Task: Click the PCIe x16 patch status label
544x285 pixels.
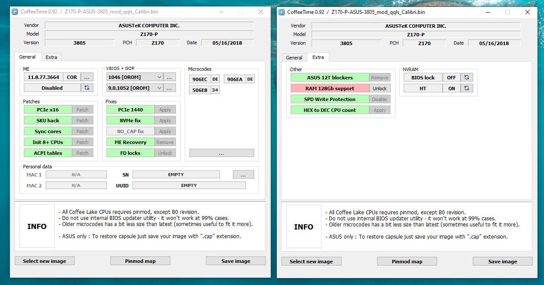Action: pyautogui.click(x=48, y=110)
